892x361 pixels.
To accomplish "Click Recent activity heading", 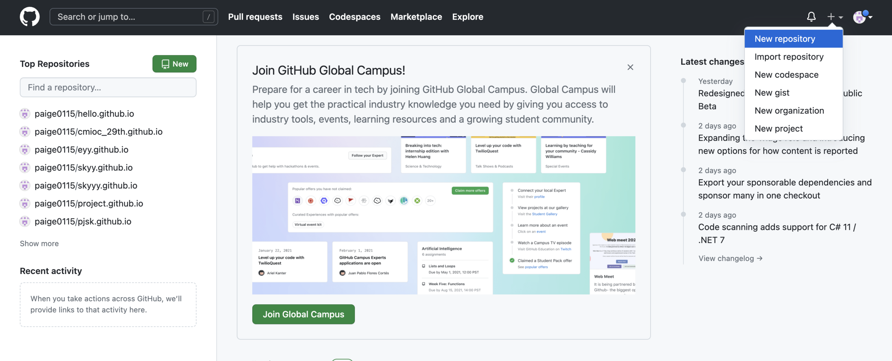I will [51, 271].
